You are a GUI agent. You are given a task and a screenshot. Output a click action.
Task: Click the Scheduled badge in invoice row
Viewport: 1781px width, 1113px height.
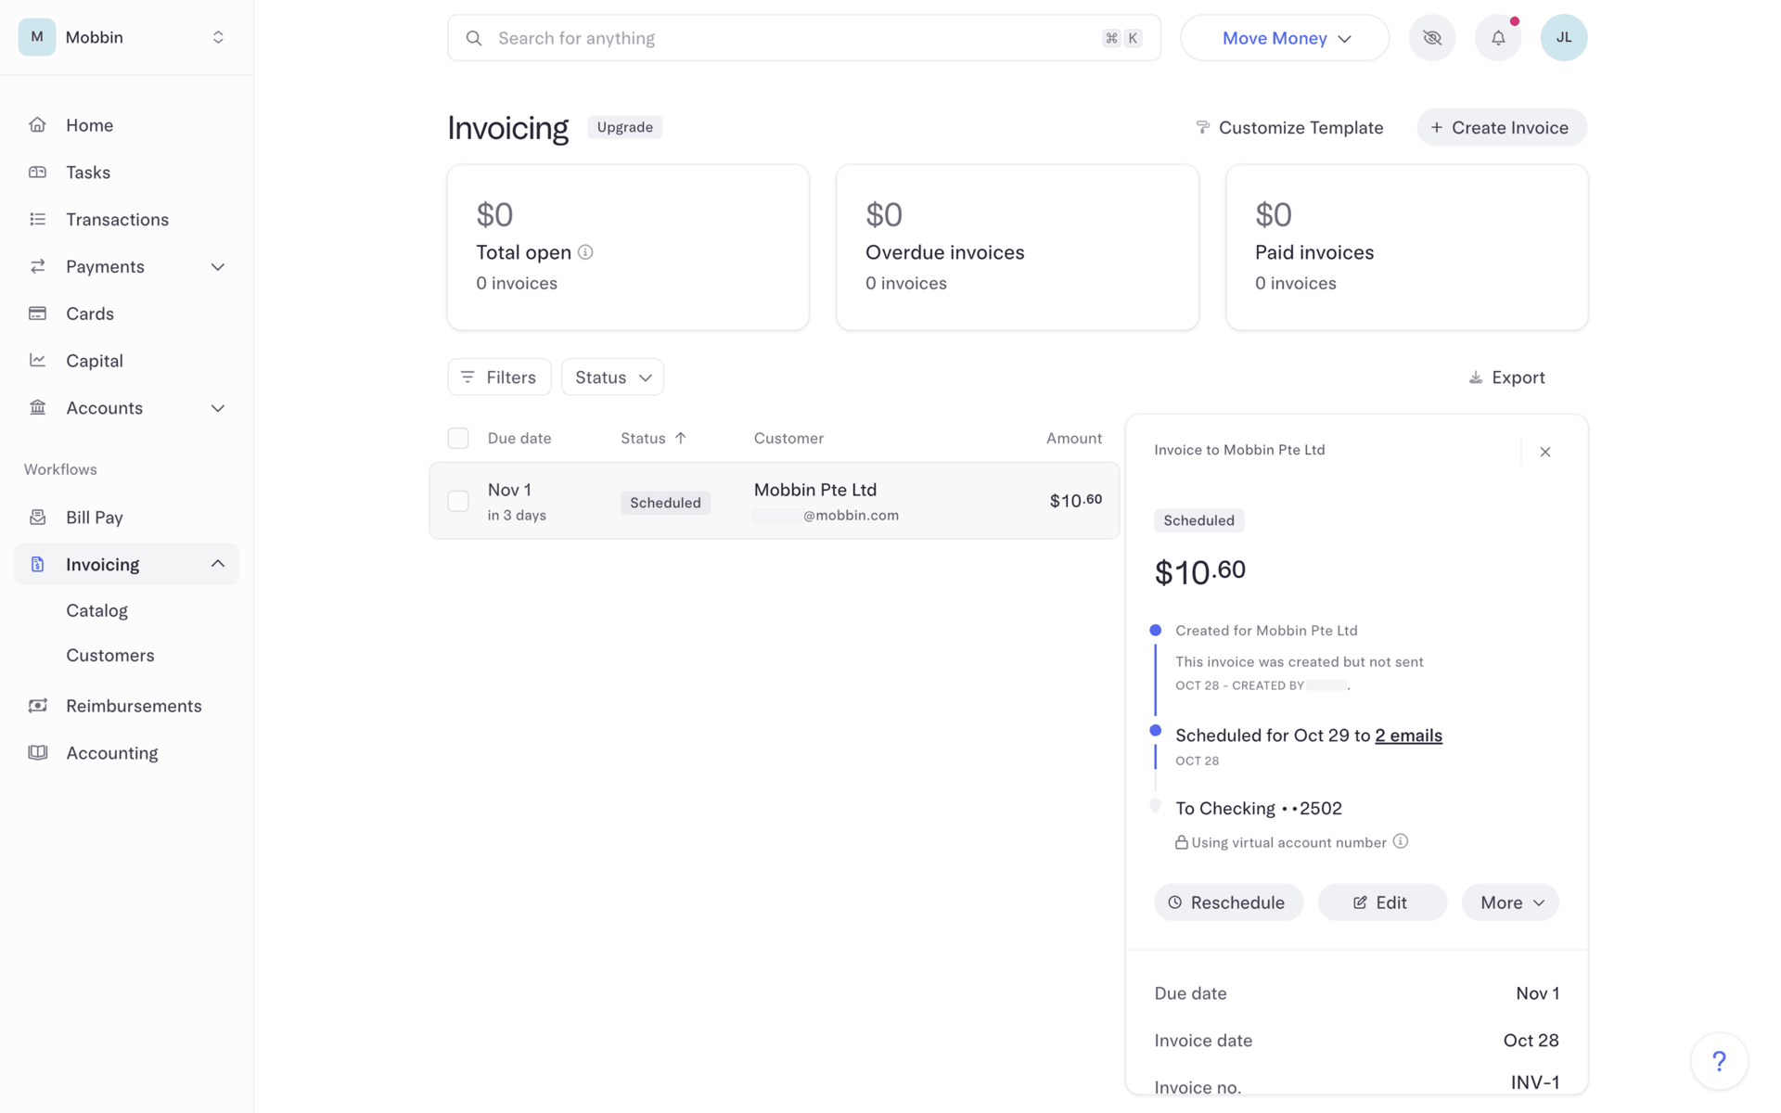[665, 503]
